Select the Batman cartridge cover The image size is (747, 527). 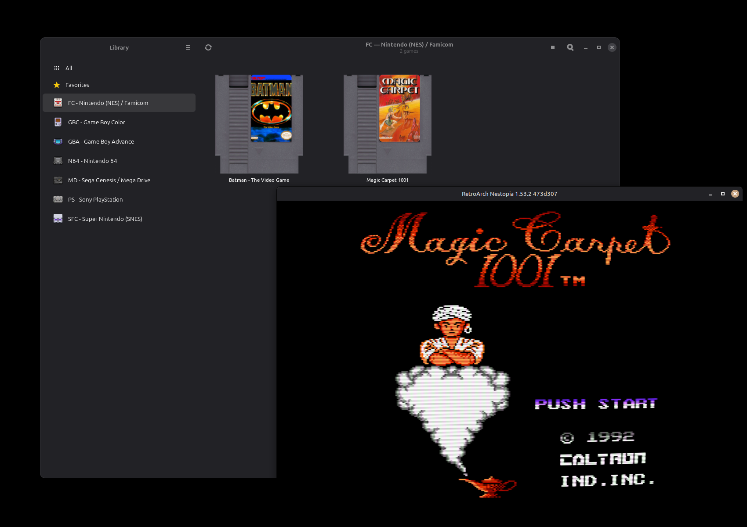click(259, 124)
